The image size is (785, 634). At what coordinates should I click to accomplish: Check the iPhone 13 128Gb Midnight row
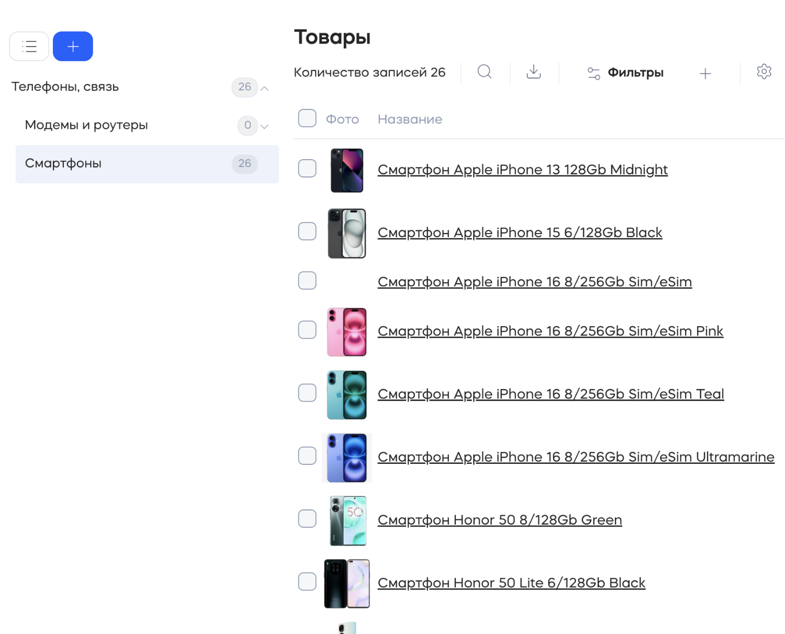307,169
